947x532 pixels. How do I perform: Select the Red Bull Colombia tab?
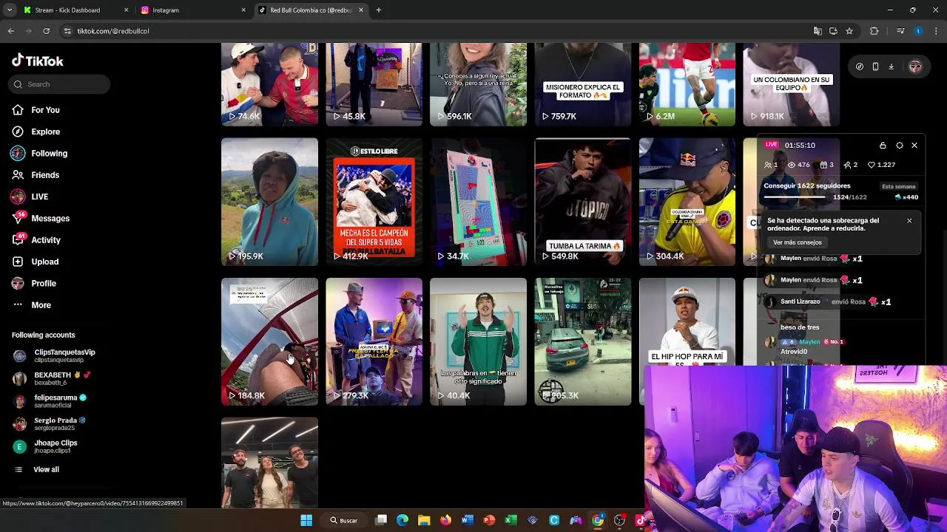(310, 10)
